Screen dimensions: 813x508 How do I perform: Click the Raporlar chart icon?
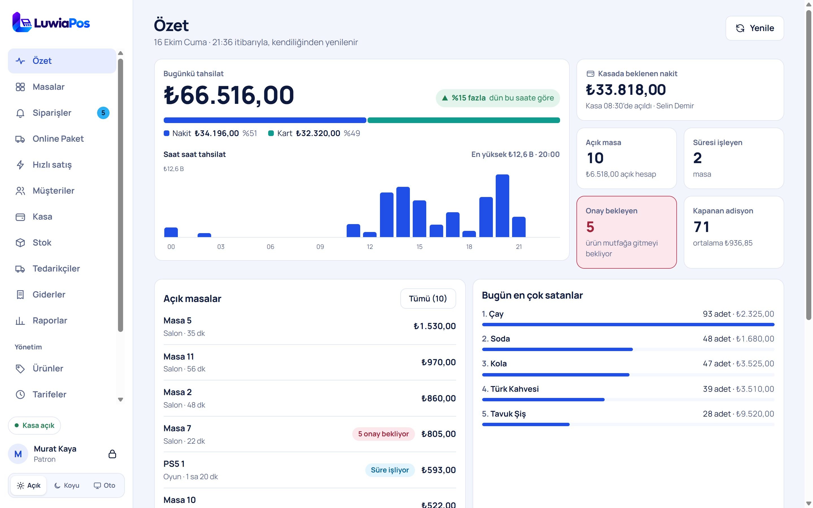coord(21,321)
